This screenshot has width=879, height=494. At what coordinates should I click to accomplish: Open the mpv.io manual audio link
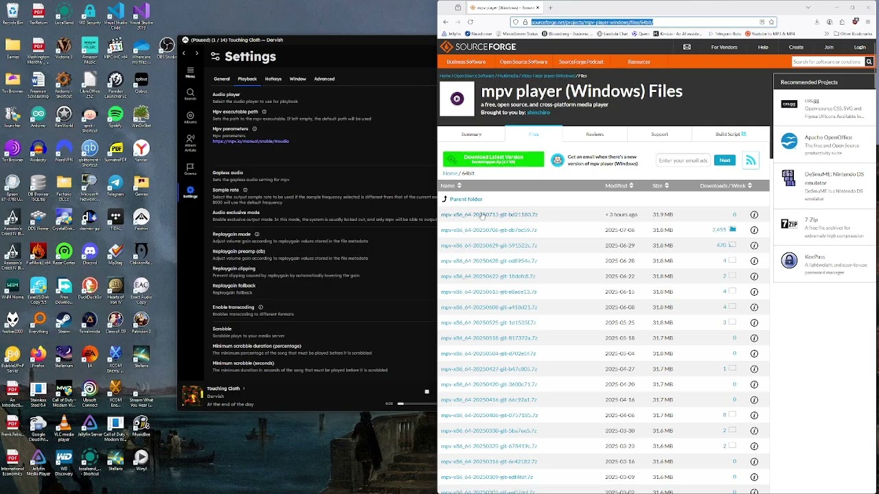(x=251, y=141)
